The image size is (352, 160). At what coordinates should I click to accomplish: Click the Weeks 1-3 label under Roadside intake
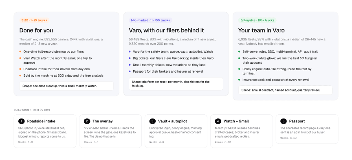25,142
